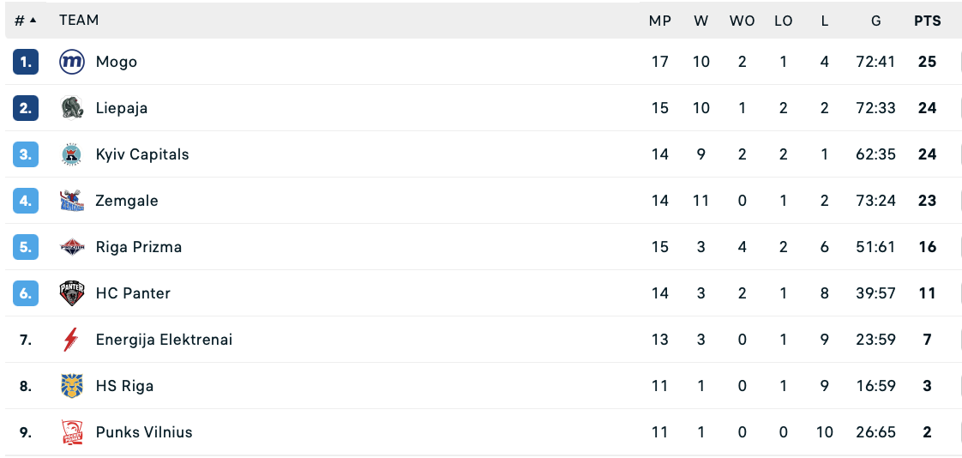The width and height of the screenshot is (962, 458).
Task: Sort standings by MP column header
Action: pos(659,21)
